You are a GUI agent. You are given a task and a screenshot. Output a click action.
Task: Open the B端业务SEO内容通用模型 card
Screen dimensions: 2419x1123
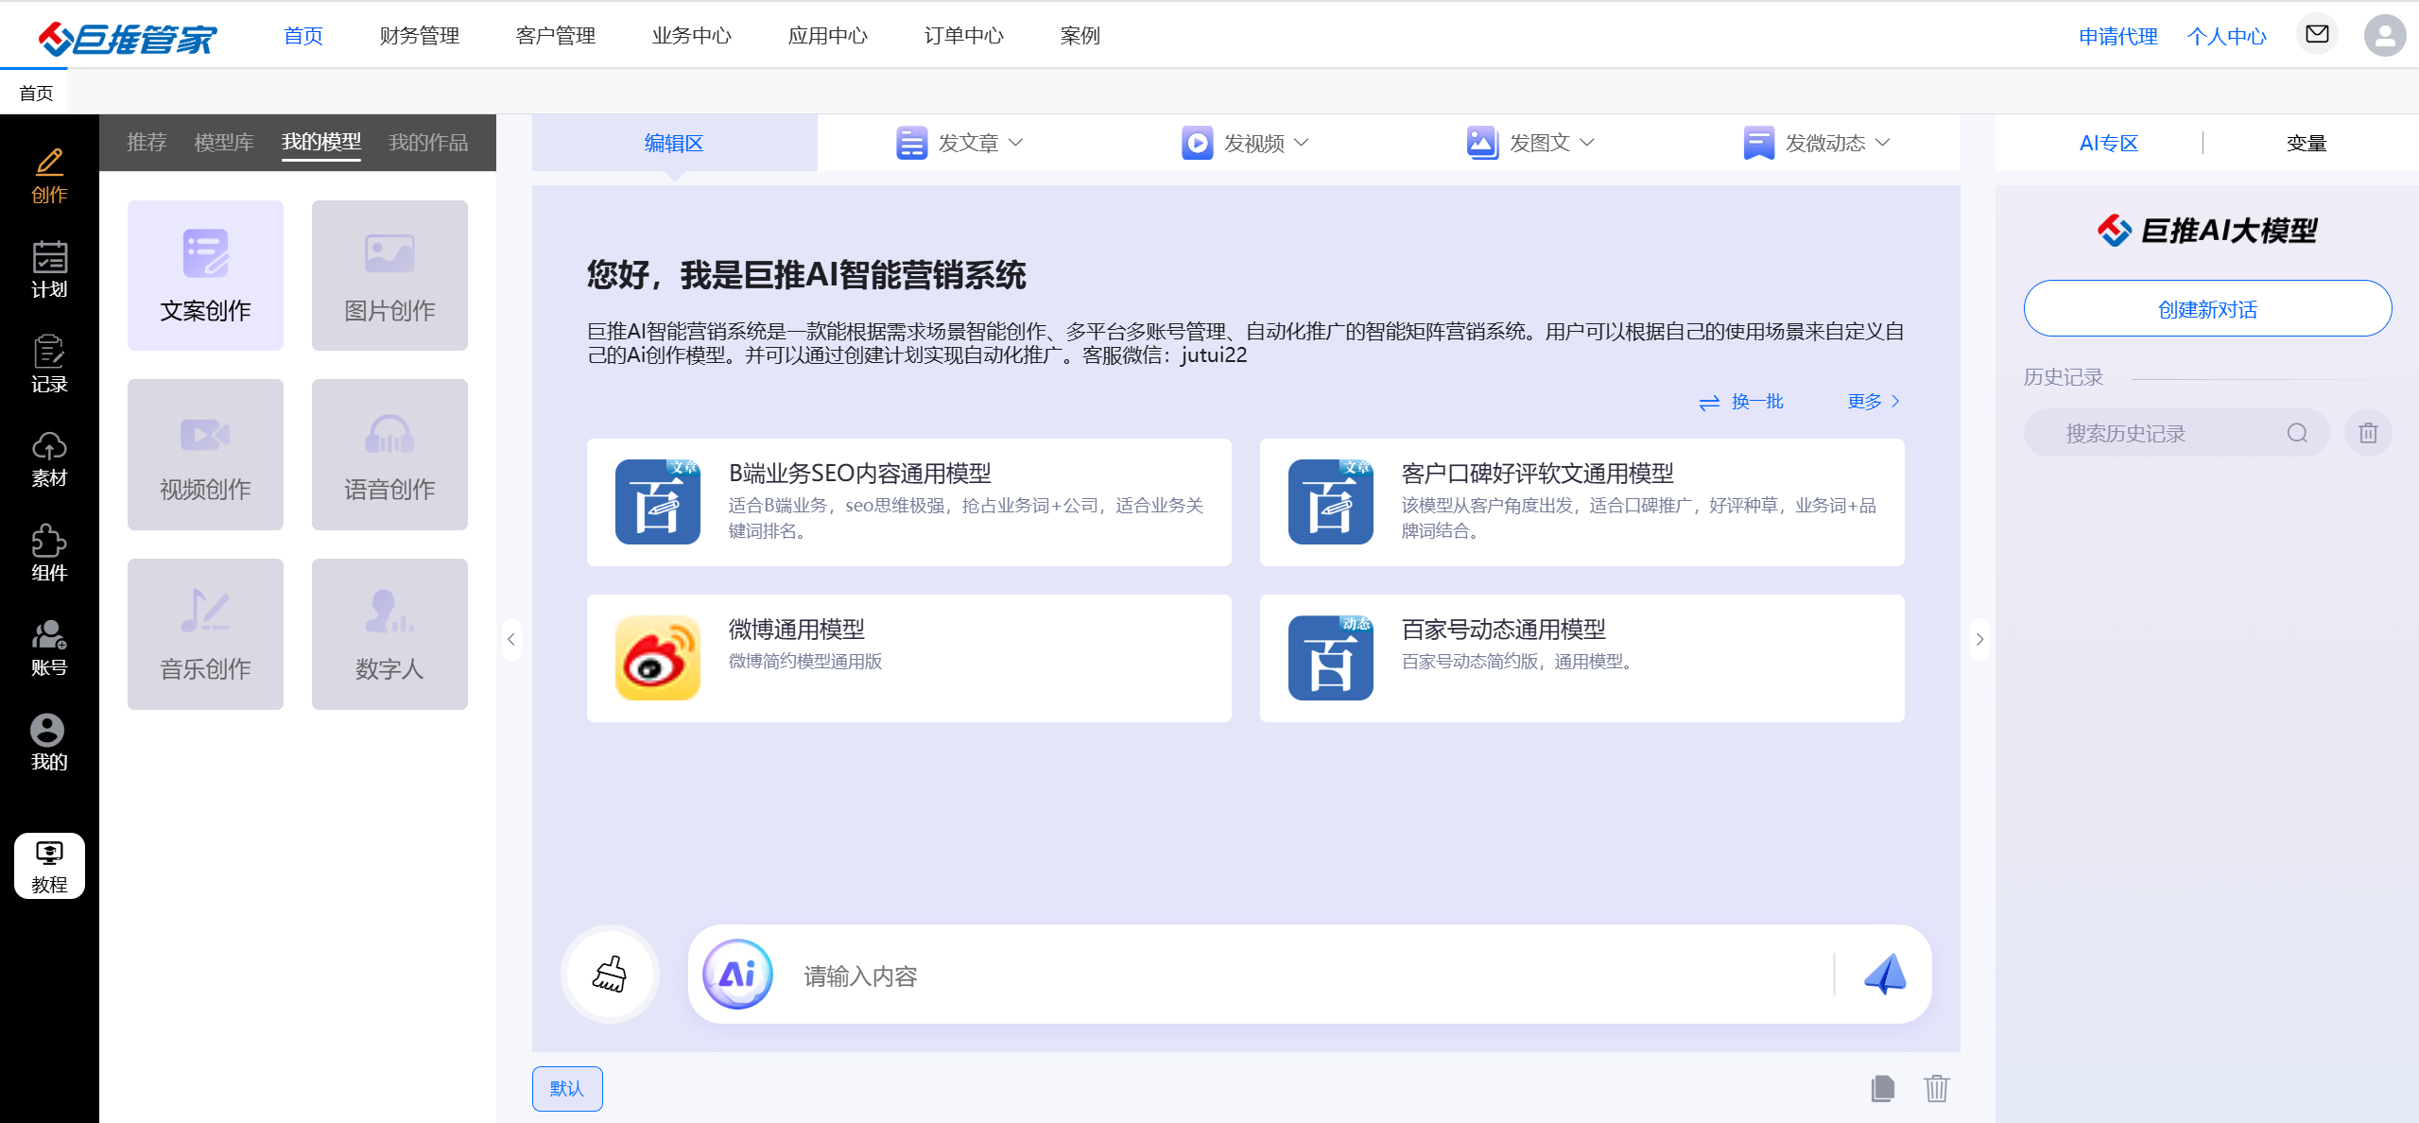pyautogui.click(x=908, y=502)
